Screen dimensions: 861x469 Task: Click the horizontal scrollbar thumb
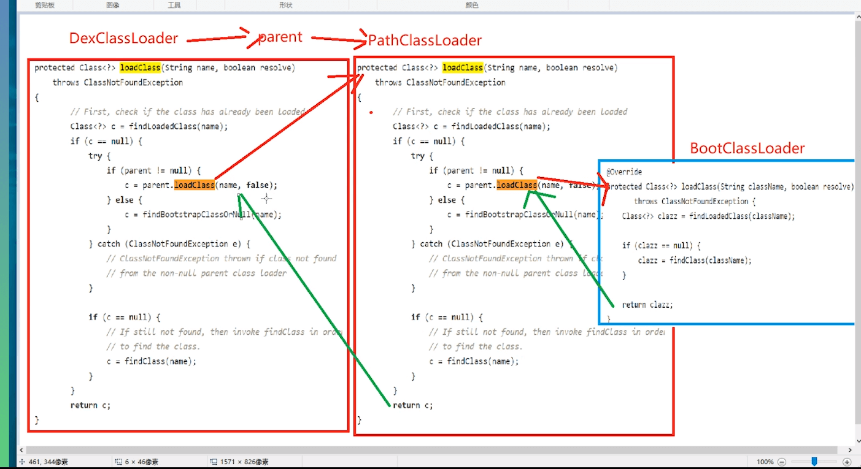pyautogui.click(x=431, y=450)
